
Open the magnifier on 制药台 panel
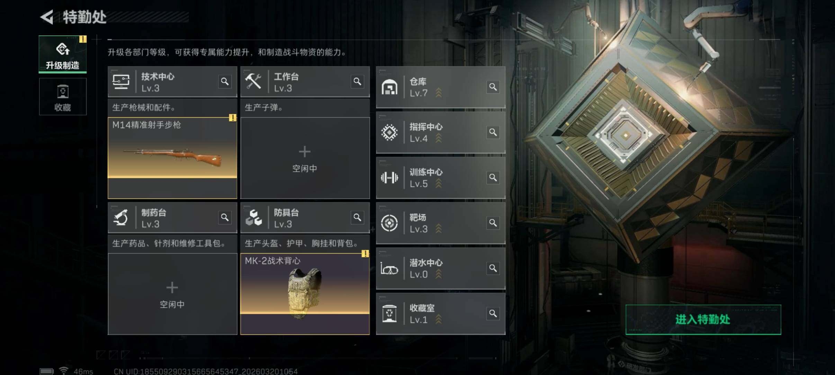click(225, 218)
